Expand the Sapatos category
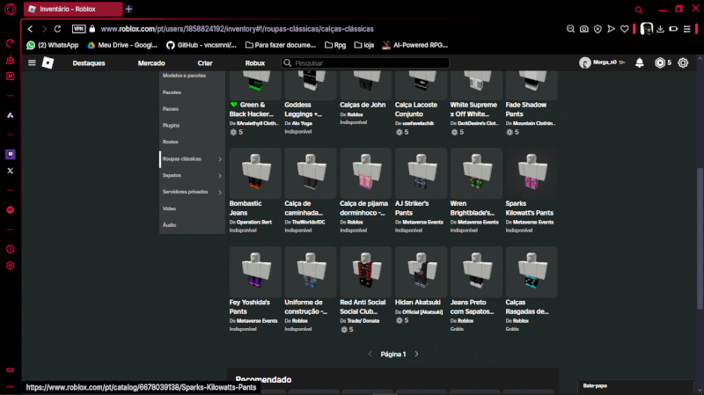 tap(220, 175)
